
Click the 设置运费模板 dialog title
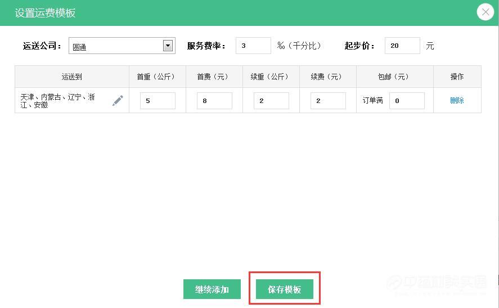pos(45,13)
